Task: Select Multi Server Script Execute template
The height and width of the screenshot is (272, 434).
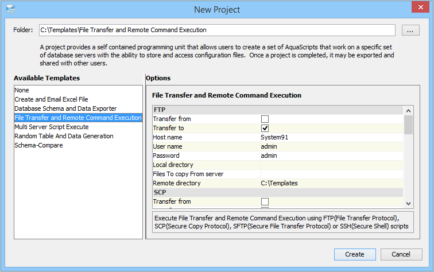Action: coord(52,127)
